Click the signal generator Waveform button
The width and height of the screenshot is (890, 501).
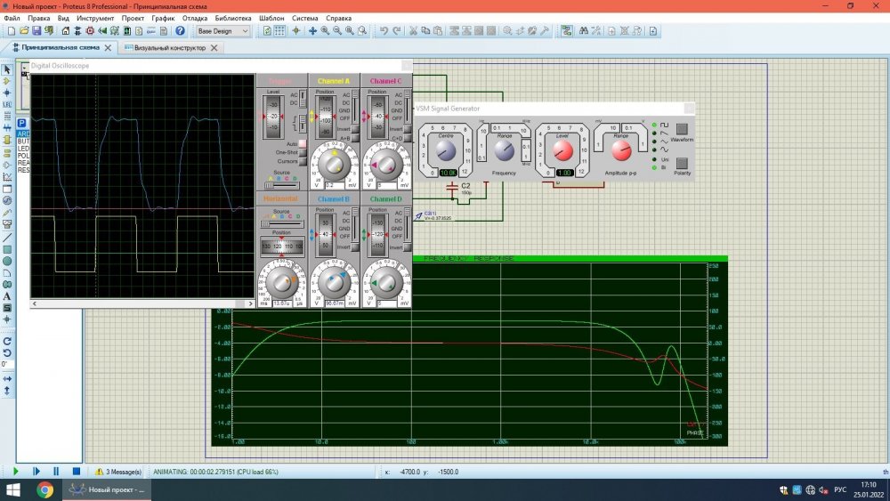coord(682,128)
